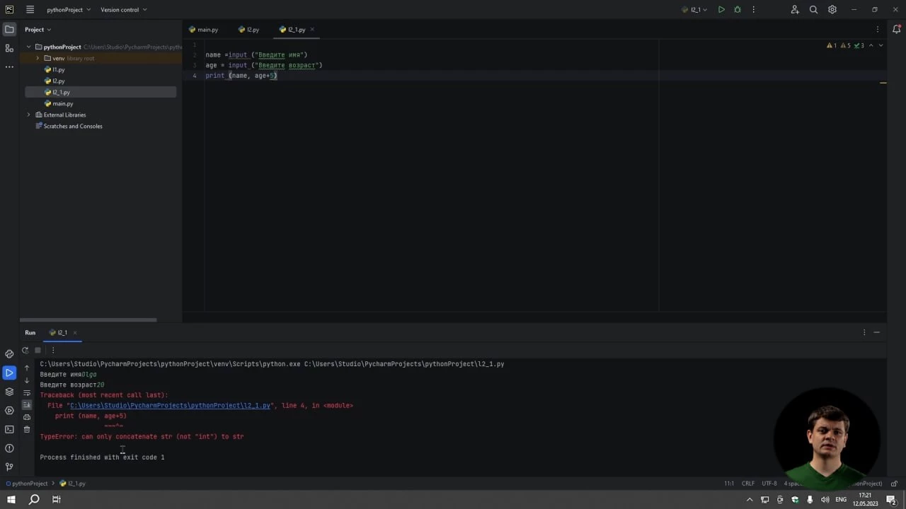Expand External Libraries node
The image size is (906, 509).
[29, 115]
